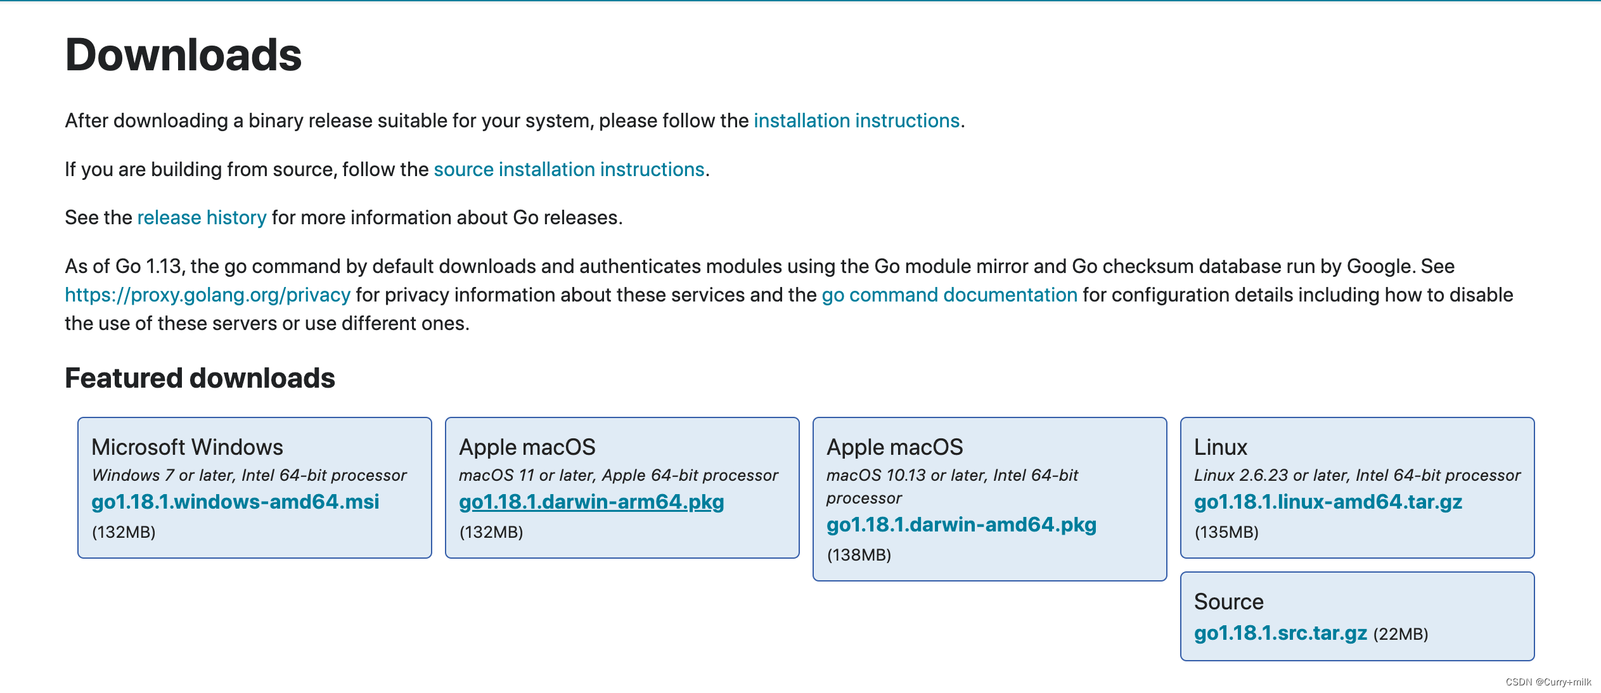Click the Linux download card title

pos(1220,447)
